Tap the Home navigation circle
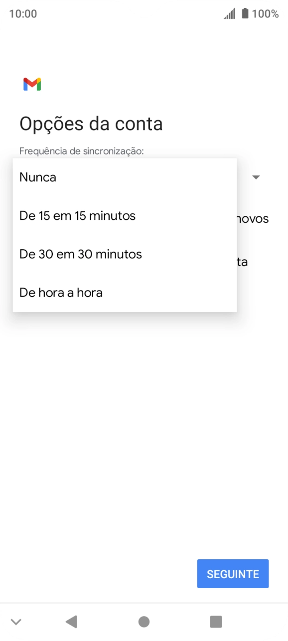This screenshot has width=288, height=641. point(144,622)
